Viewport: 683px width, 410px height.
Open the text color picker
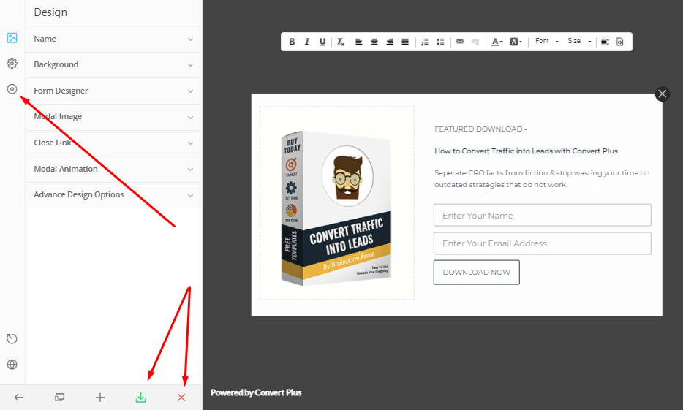point(497,42)
